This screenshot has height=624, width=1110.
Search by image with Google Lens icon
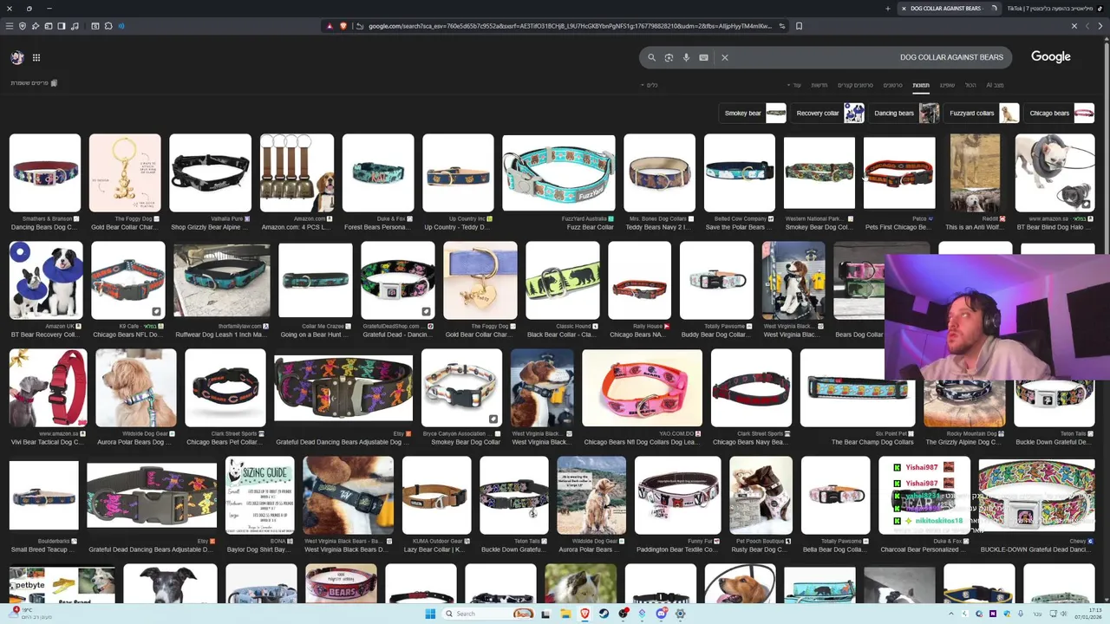pos(669,57)
